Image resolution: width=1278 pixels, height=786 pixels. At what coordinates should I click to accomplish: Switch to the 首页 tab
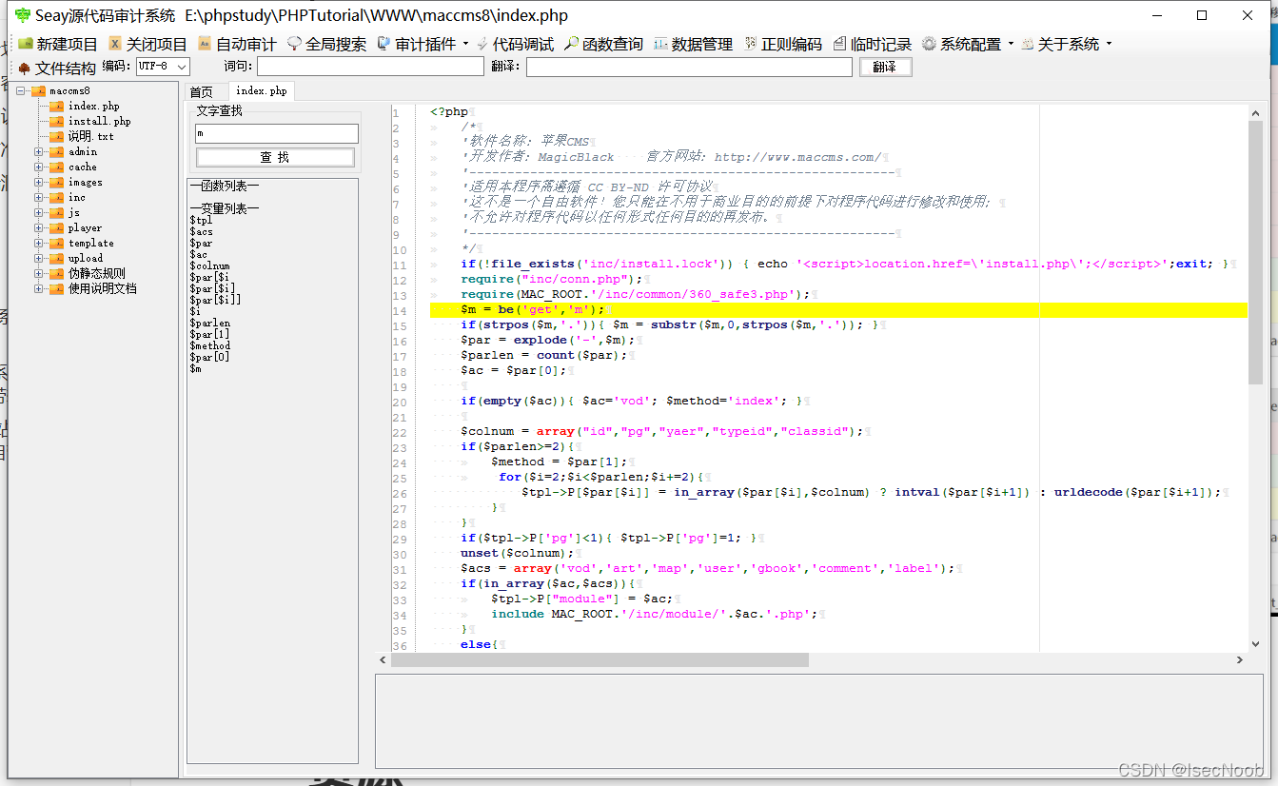point(202,91)
